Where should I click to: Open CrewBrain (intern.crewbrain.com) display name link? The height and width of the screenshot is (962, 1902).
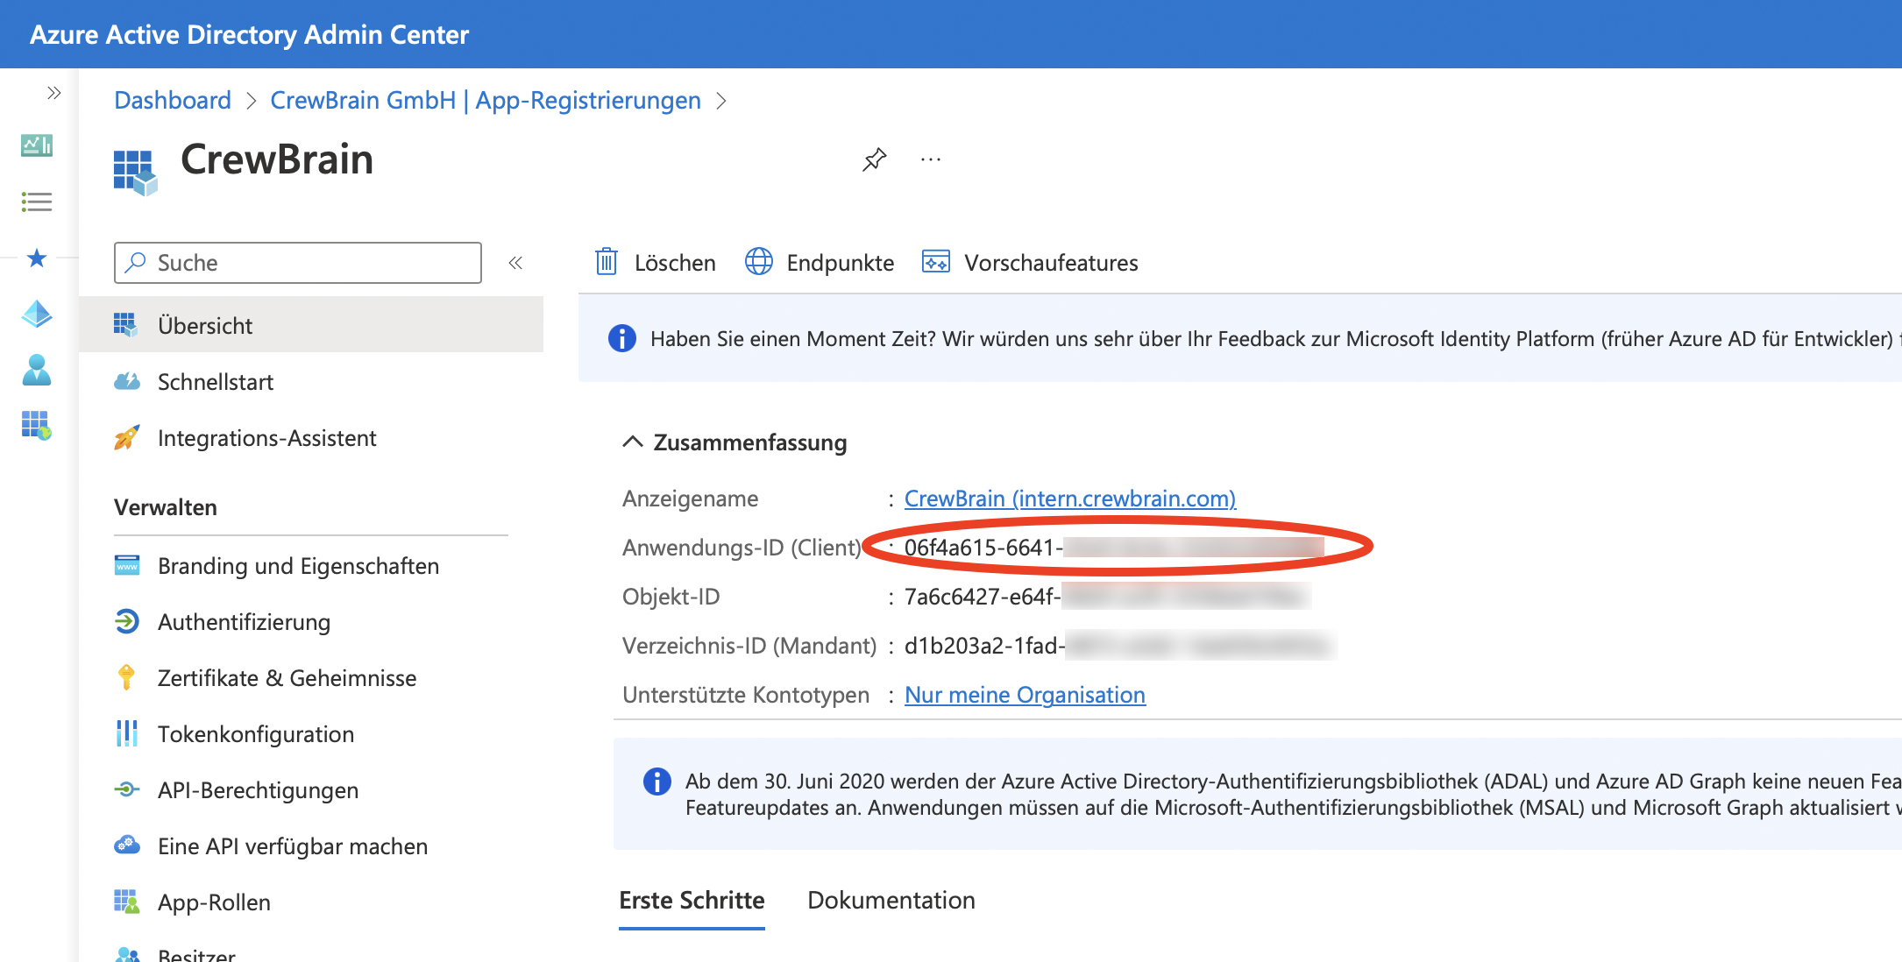coord(1069,499)
